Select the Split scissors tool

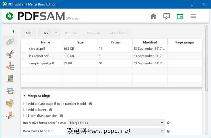[x=10, y=54]
